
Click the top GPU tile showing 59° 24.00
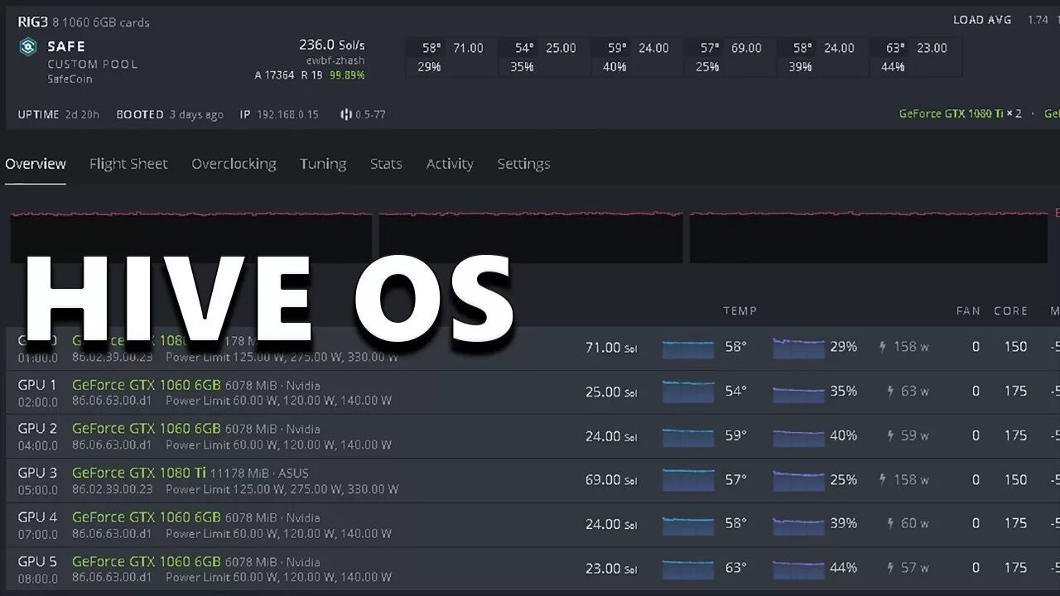tap(638, 57)
